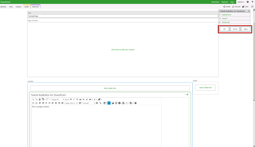Click the highlighted blue toolbar icon
Screen dimensions: 255x147
point(109,103)
